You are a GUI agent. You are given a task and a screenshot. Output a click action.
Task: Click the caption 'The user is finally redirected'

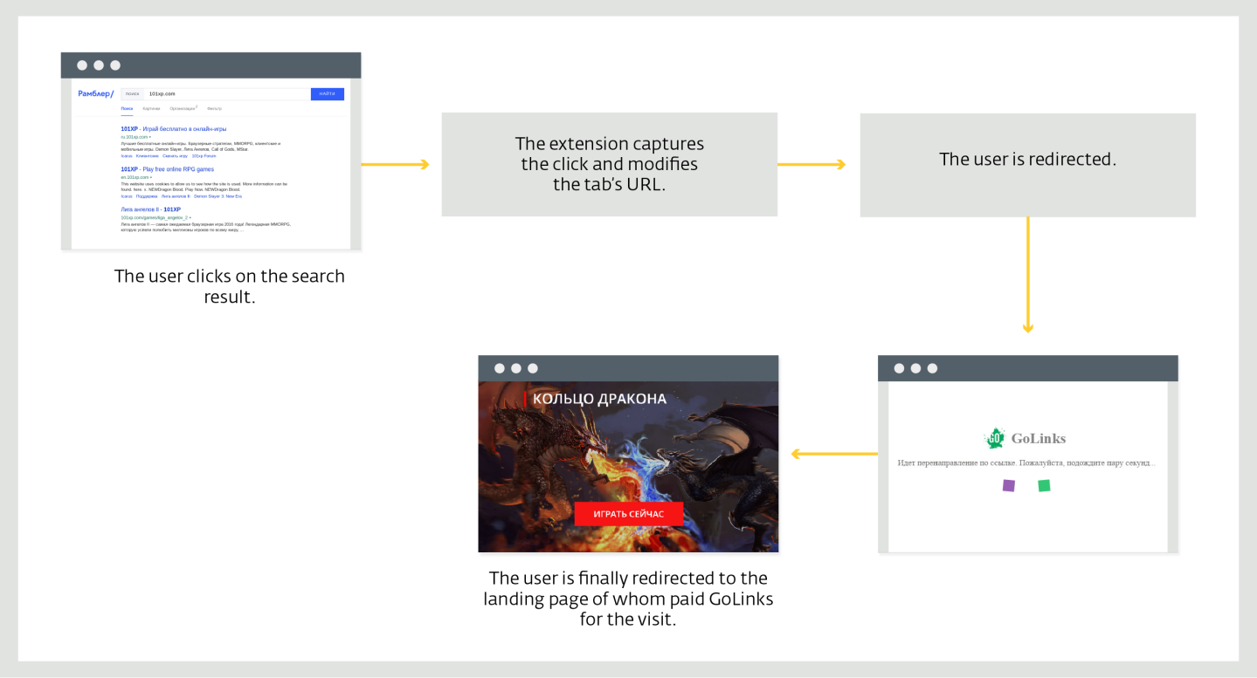tap(628, 599)
